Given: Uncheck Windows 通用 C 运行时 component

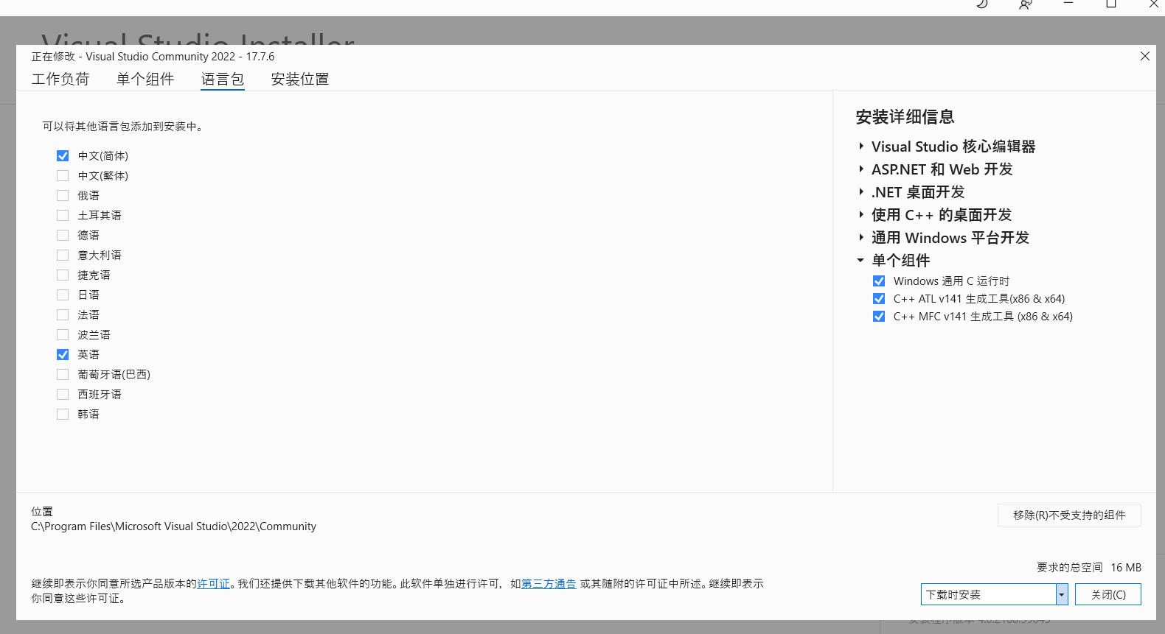Looking at the screenshot, I should coord(879,281).
